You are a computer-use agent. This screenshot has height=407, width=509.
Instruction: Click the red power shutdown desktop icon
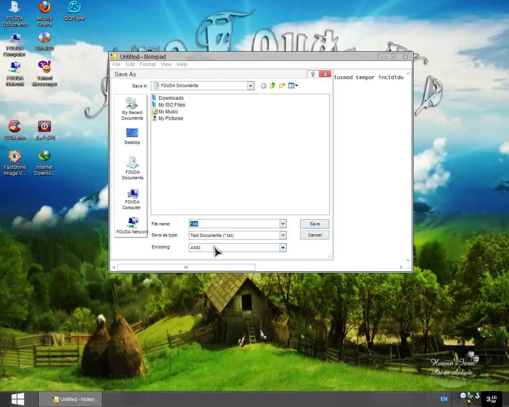[45, 130]
